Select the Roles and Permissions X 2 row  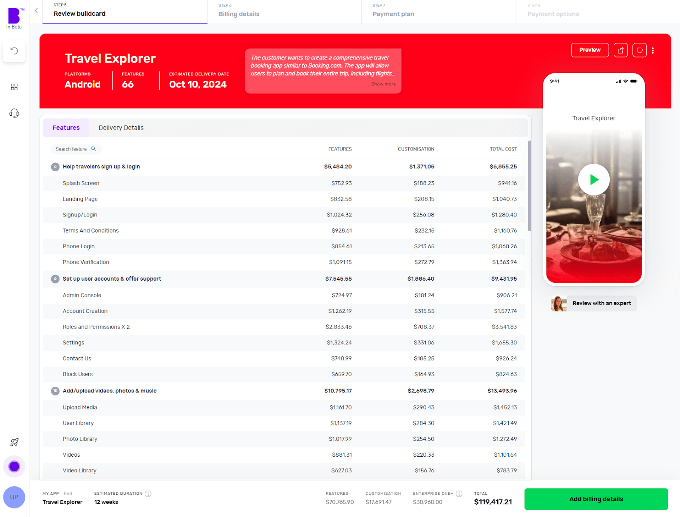pyautogui.click(x=284, y=327)
